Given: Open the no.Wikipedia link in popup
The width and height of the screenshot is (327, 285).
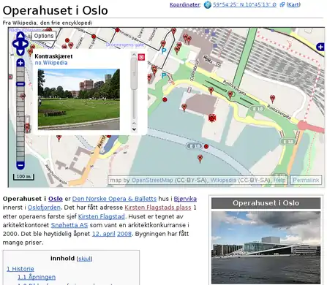Looking at the screenshot, I should click(51, 63).
